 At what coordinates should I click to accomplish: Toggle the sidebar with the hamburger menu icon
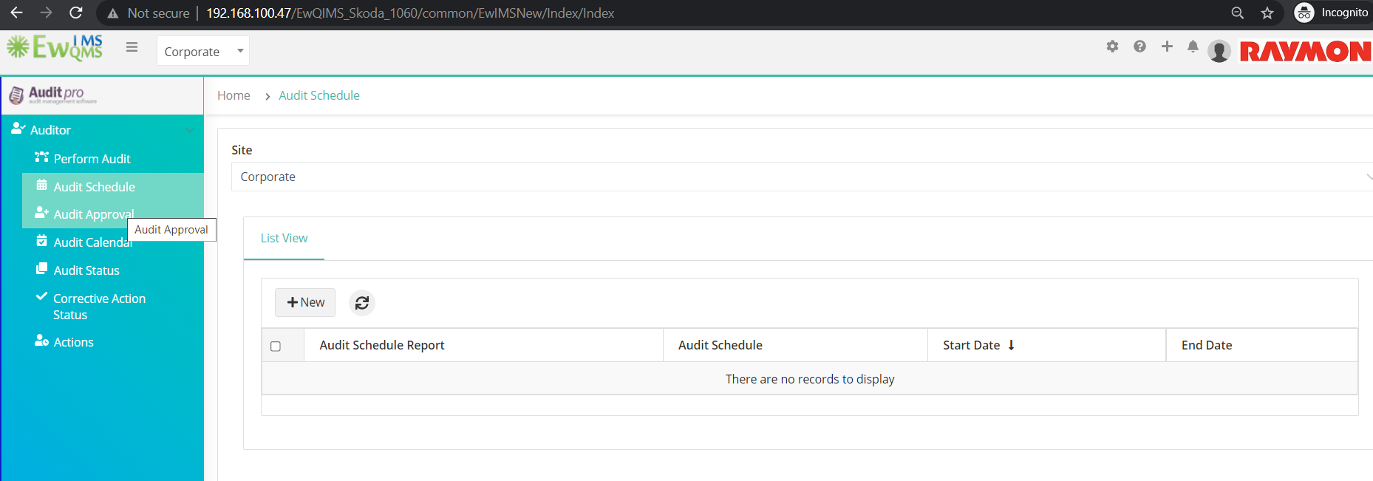132,47
